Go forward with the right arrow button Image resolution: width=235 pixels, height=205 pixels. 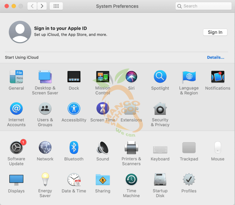(42, 6)
